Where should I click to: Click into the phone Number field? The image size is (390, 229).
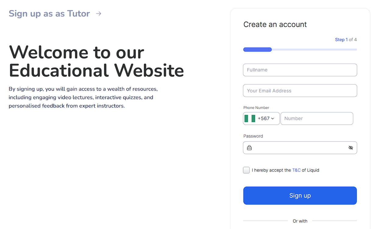coord(317,118)
